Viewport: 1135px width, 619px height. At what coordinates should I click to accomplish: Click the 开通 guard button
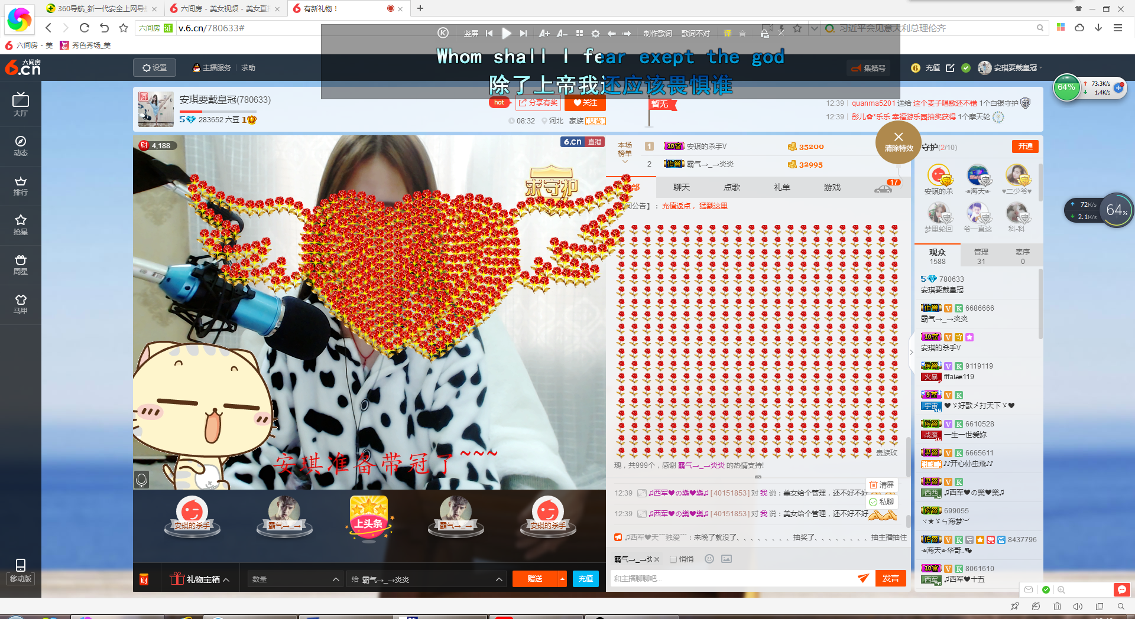1025,146
